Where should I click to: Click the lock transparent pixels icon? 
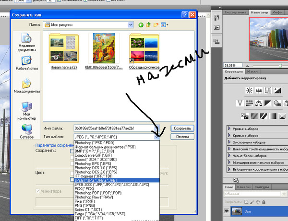tap(246, 202)
